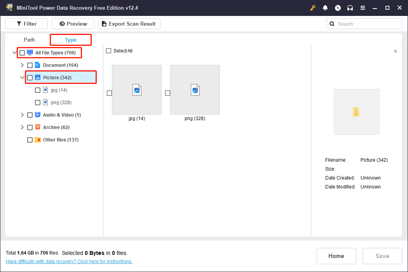Click the Export Scan Result button
Image resolution: width=408 pixels, height=272 pixels.
coord(129,24)
